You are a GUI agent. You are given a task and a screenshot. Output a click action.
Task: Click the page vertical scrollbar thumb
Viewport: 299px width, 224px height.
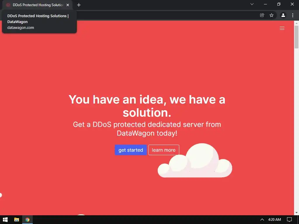pyautogui.click(x=296, y=37)
